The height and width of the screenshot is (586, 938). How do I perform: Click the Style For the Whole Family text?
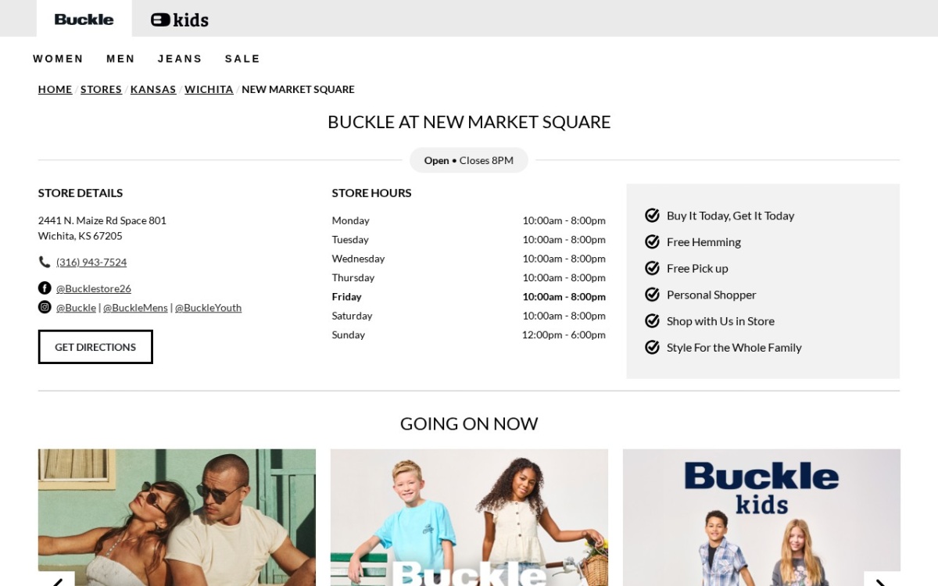734,348
